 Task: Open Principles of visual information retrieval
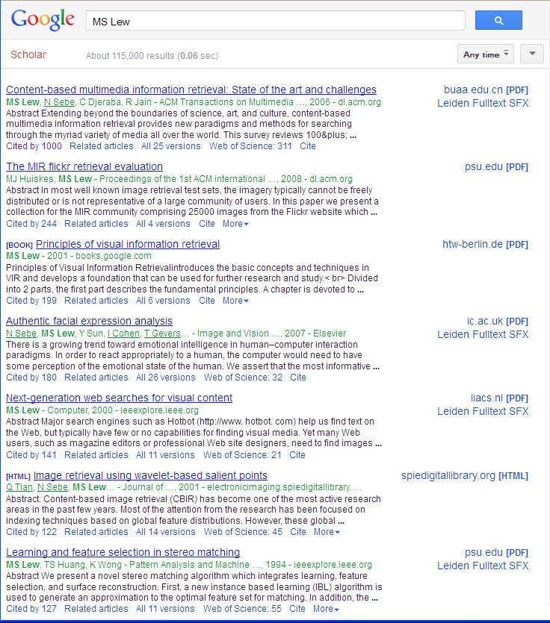click(x=128, y=244)
